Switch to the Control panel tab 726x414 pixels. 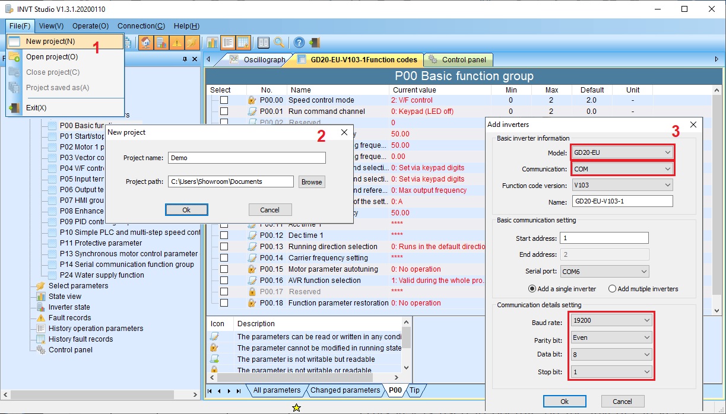[x=458, y=59]
